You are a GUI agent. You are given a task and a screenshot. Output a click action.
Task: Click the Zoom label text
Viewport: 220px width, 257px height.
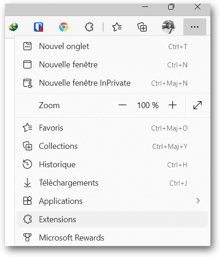(49, 105)
